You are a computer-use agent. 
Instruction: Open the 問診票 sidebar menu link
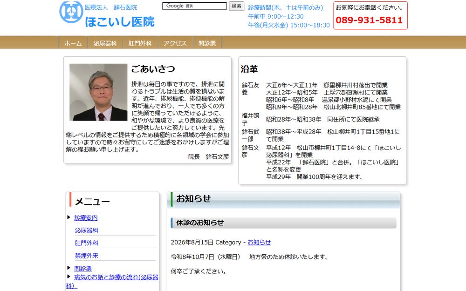pyautogui.click(x=83, y=269)
